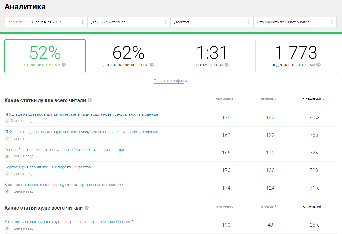Click link icon under 'Парфюмерия прошлого' article
This screenshot has height=234, width=342.
(7, 174)
